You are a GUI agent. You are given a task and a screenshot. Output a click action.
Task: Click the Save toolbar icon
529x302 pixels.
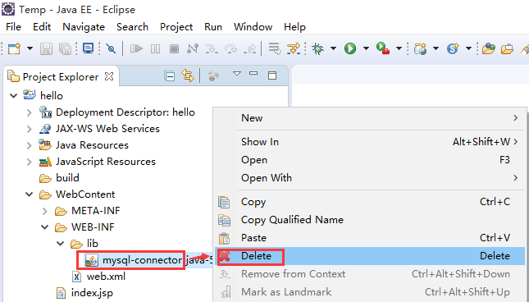(46, 49)
